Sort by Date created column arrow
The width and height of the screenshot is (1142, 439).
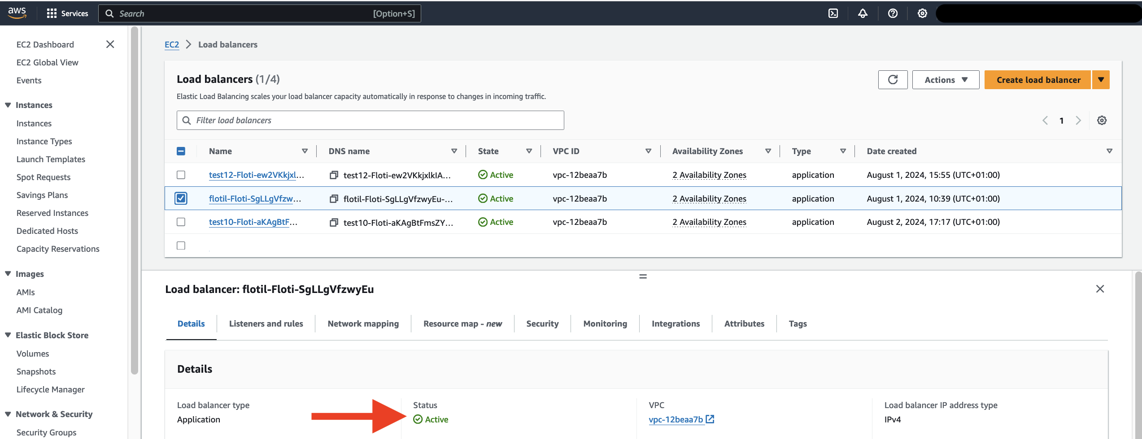click(1109, 151)
